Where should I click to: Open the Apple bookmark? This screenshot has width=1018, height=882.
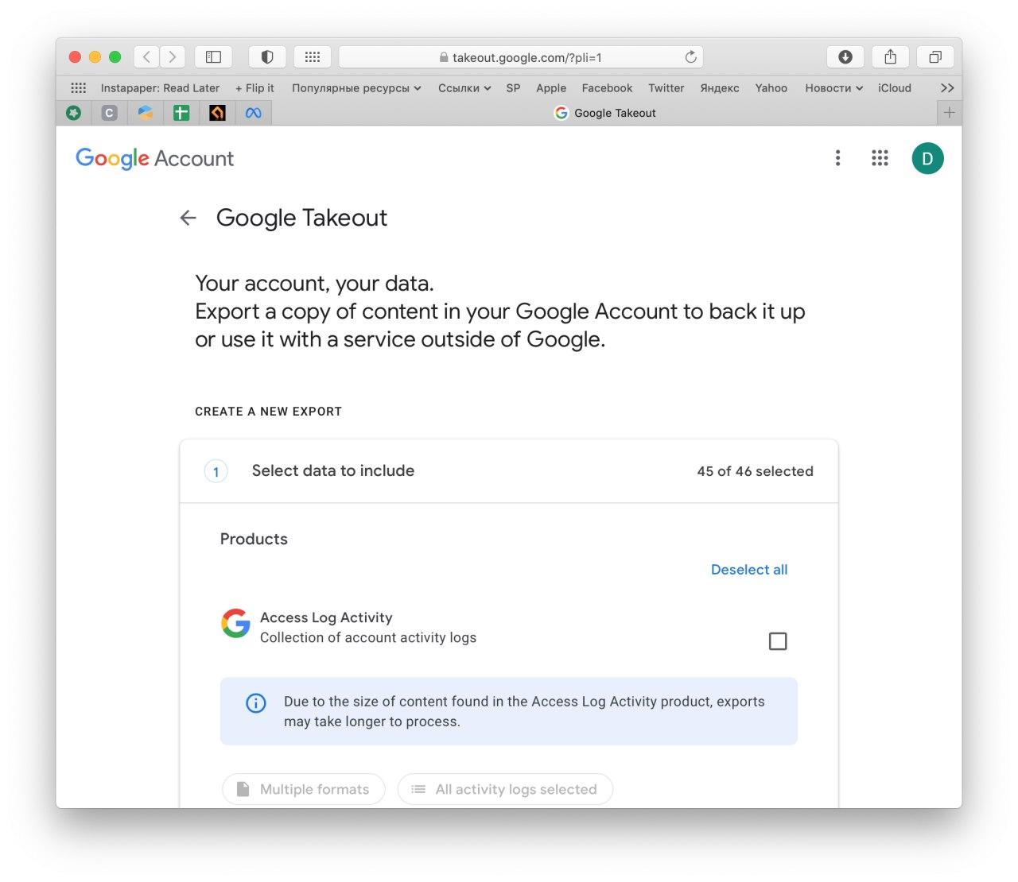(551, 88)
